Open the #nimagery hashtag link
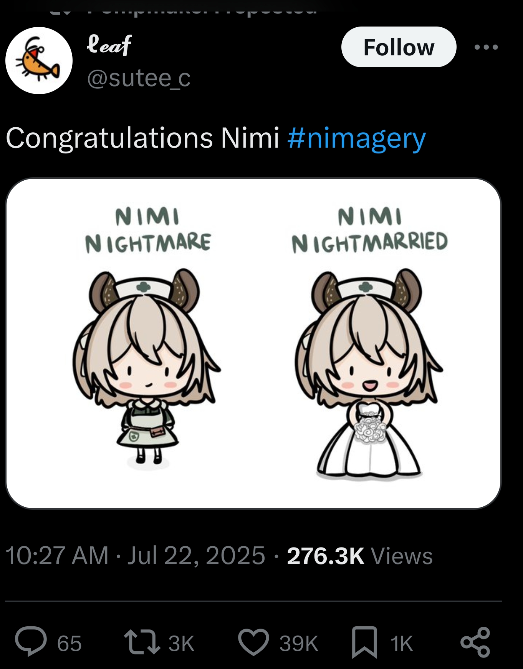This screenshot has height=669, width=523. tap(356, 138)
